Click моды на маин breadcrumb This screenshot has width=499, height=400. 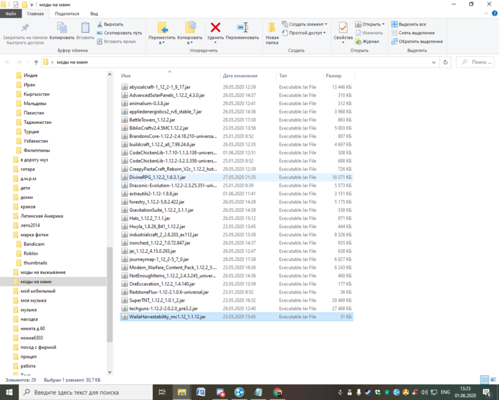pyautogui.click(x=72, y=62)
